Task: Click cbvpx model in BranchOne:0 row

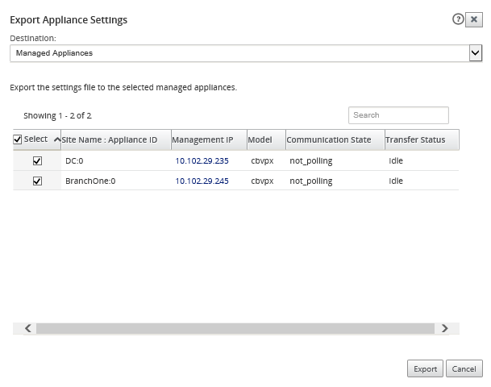Action: pyautogui.click(x=262, y=181)
